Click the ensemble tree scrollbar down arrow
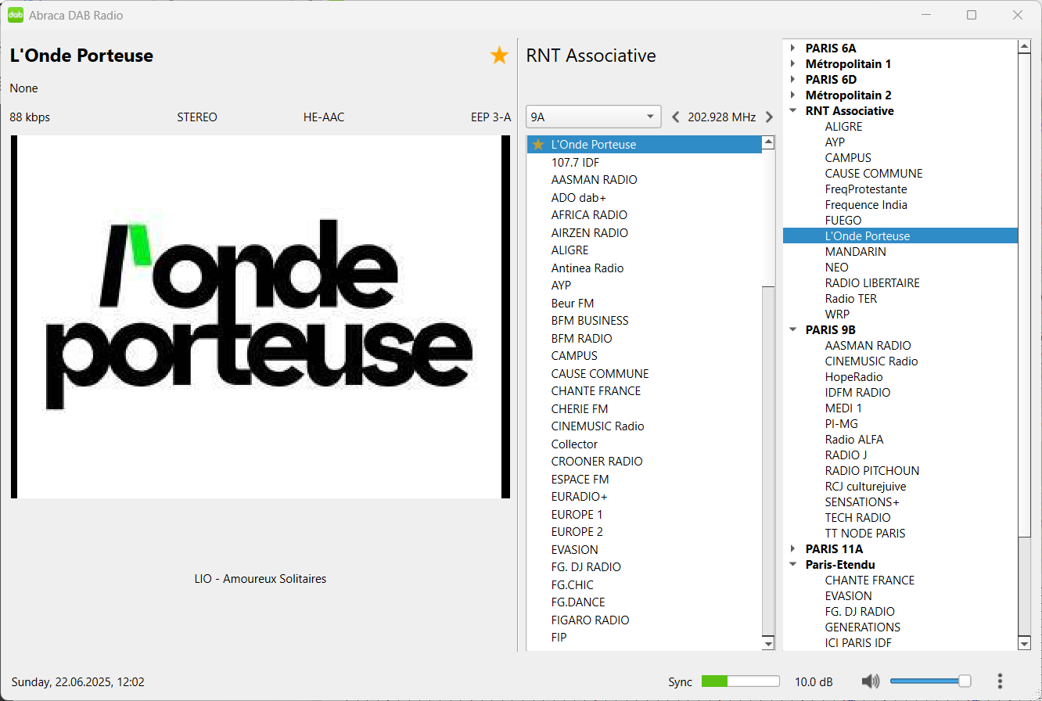1042x701 pixels. tap(1024, 643)
